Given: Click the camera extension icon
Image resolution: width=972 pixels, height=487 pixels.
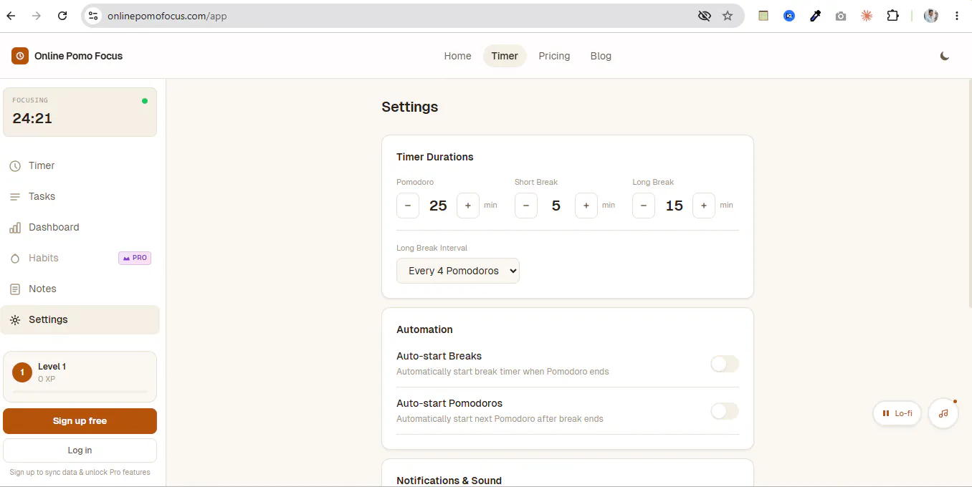Looking at the screenshot, I should (841, 16).
